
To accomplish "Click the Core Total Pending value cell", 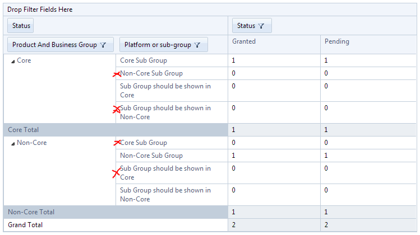I will 326,130.
